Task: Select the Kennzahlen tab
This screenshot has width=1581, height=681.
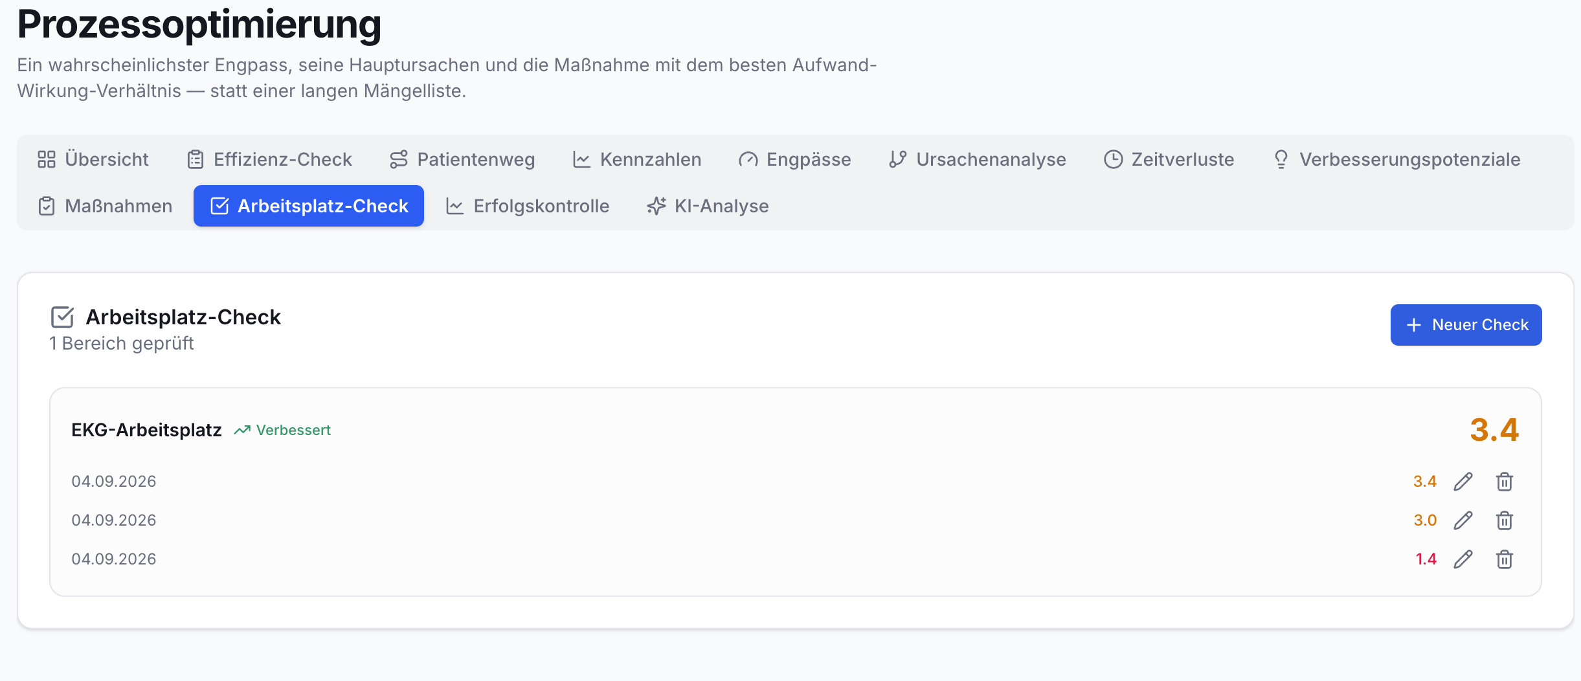Action: click(x=637, y=159)
